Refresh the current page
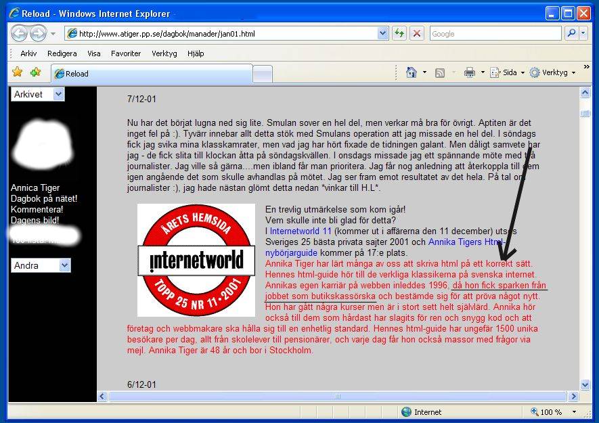The width and height of the screenshot is (599, 423). (399, 34)
